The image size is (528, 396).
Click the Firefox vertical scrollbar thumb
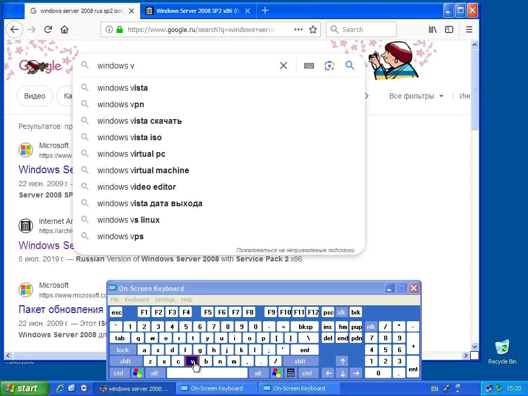coord(474,89)
